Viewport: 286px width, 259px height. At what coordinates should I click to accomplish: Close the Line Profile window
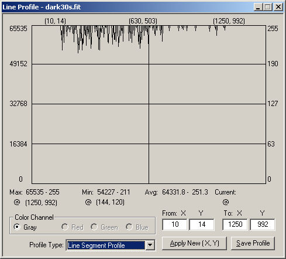(278, 7)
